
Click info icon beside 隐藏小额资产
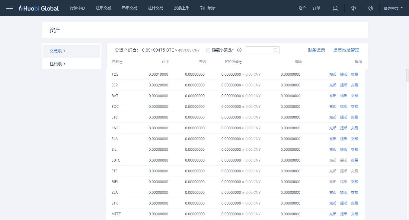click(x=239, y=50)
